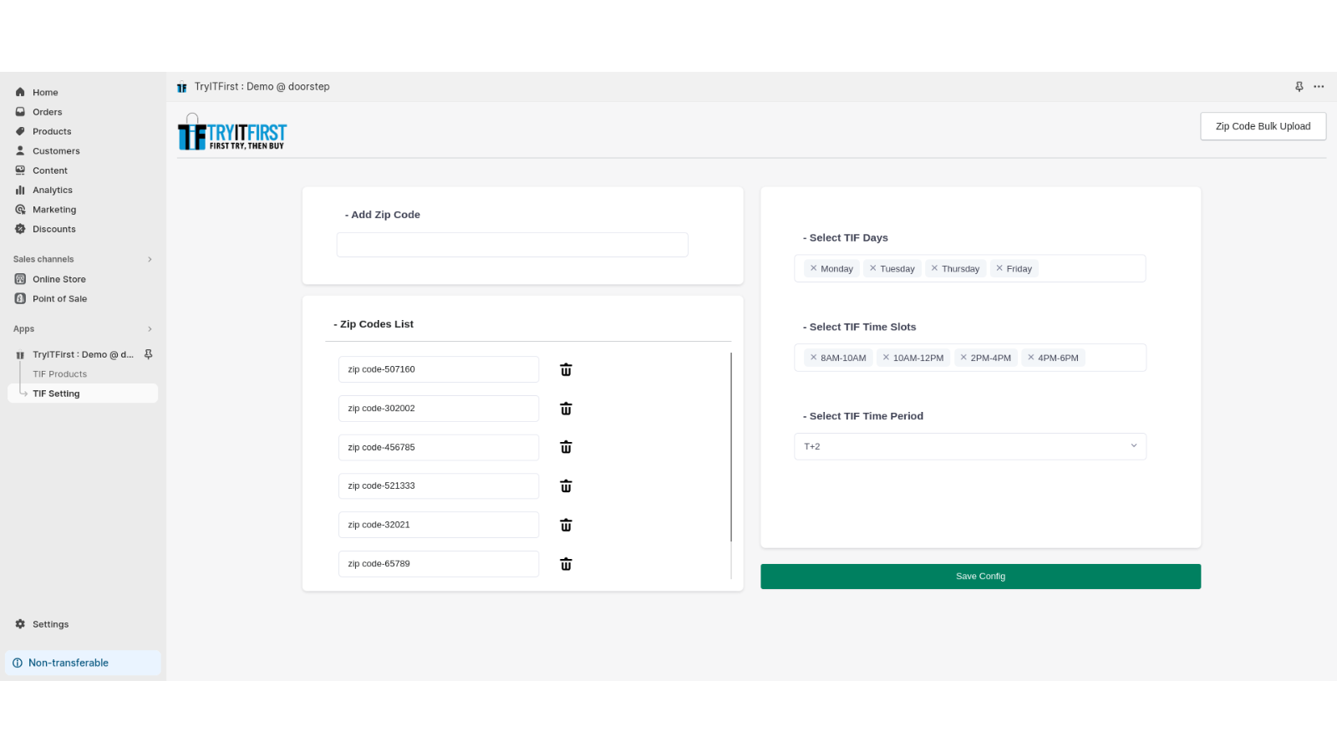Screen dimensions: 1337x752
Task: Click the zip code-521333 field
Action: point(439,486)
